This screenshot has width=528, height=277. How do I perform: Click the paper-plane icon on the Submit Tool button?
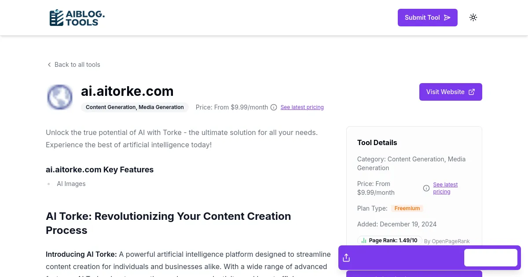click(x=447, y=17)
